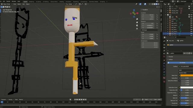Image resolution: width=193 pixels, height=108 pixels.
Task: Open the Keying menu in timeline
Action: (11, 100)
